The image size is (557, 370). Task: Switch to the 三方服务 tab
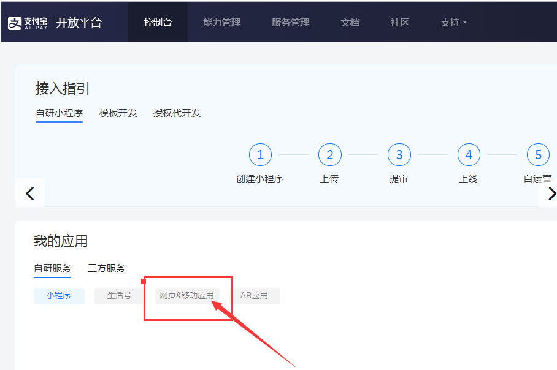(107, 268)
